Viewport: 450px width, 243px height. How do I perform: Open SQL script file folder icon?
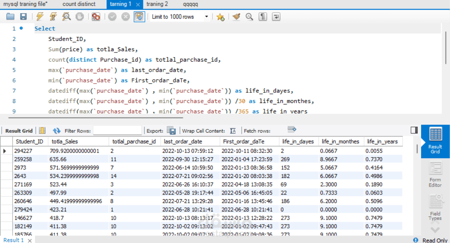coord(10,17)
